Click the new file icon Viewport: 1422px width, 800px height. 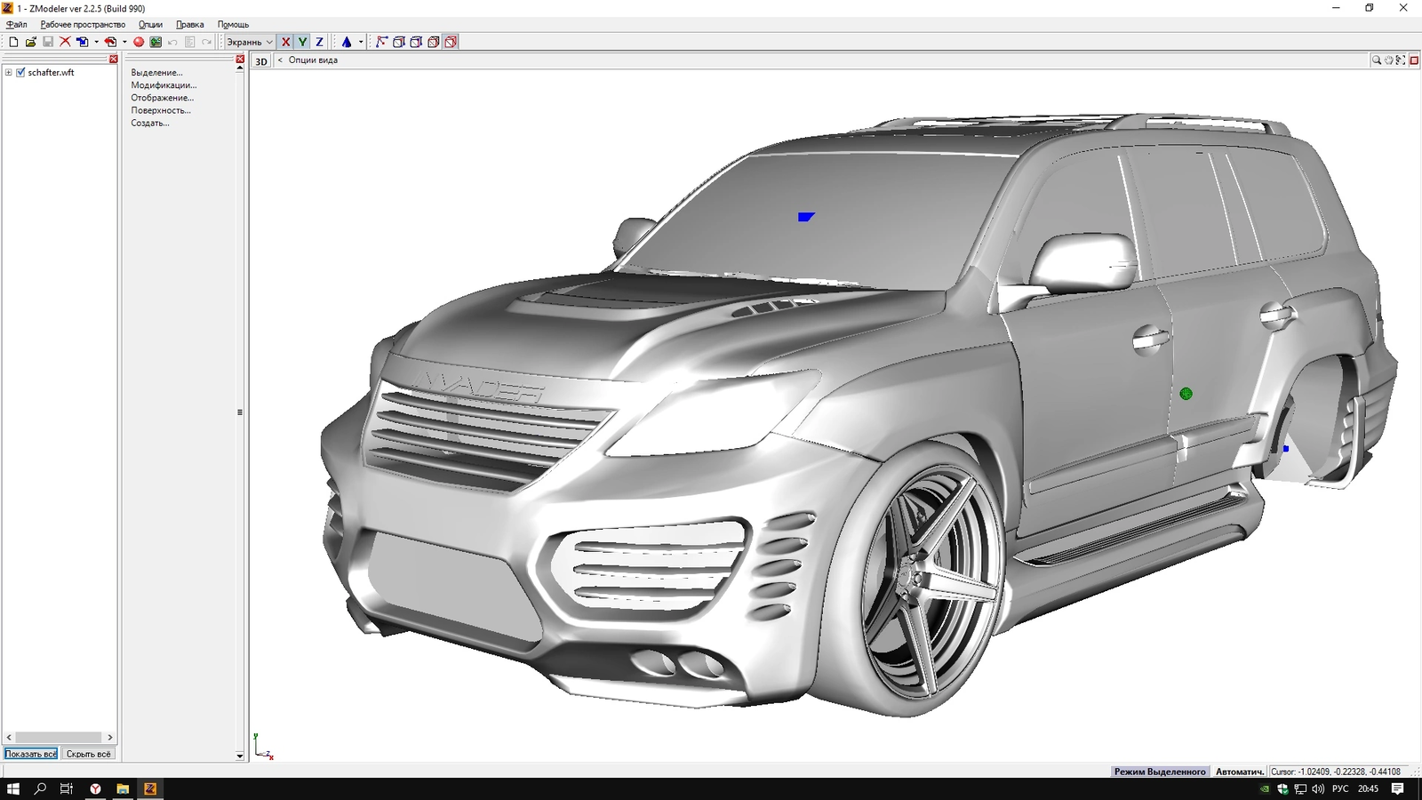(x=13, y=42)
